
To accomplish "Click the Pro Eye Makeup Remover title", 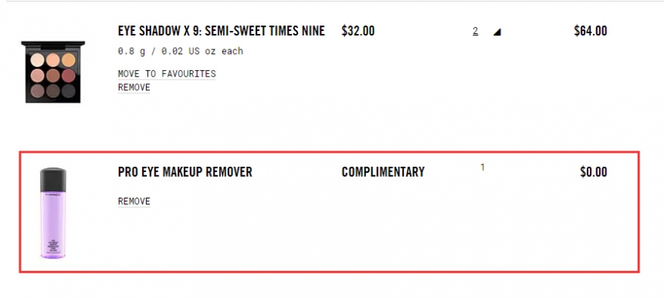I will 185,172.
